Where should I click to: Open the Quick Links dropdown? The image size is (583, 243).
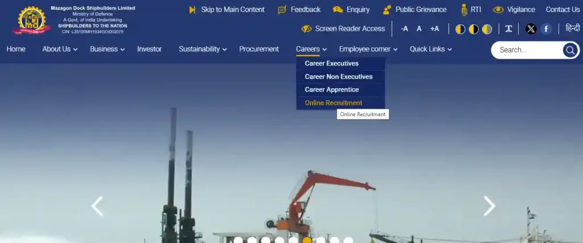pyautogui.click(x=430, y=49)
